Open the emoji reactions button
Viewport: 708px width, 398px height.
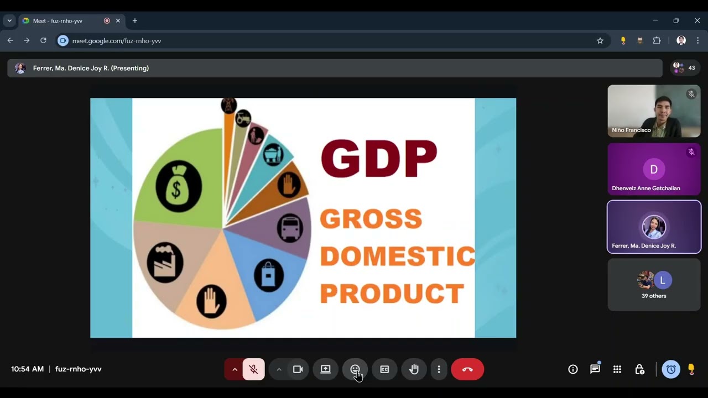click(x=355, y=369)
